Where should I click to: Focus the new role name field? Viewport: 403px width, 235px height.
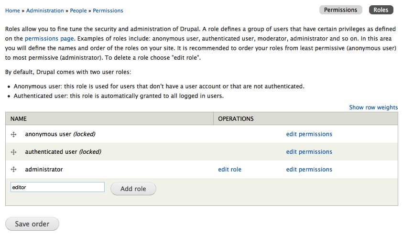pos(57,187)
